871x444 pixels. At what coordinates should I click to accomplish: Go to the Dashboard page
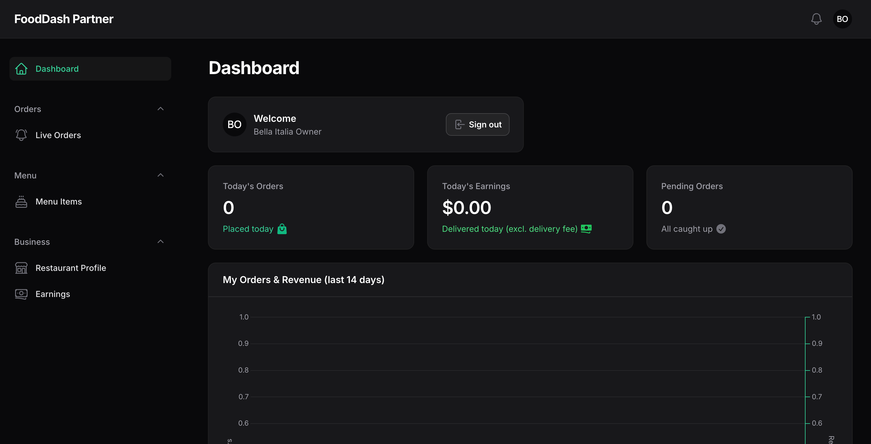(x=90, y=69)
